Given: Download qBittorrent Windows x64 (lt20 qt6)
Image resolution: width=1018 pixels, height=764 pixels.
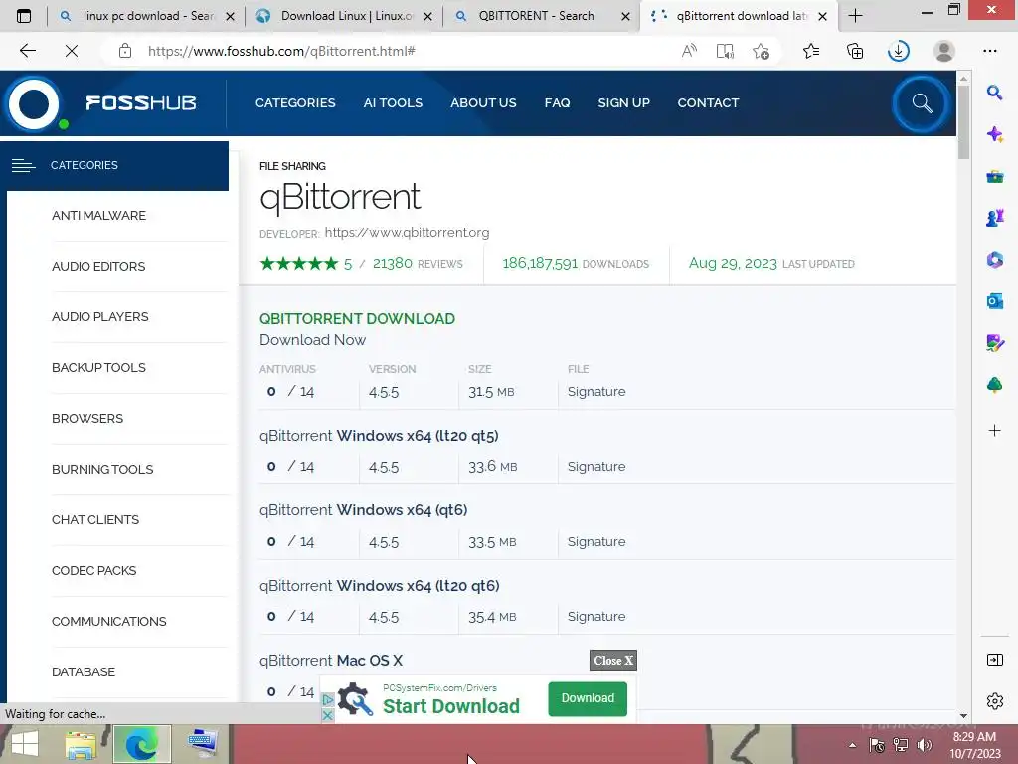Looking at the screenshot, I should tap(379, 585).
